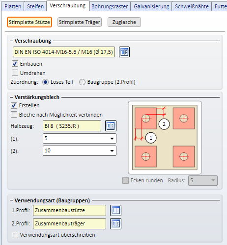Switch to the Bohrungsraster tab

110,6
